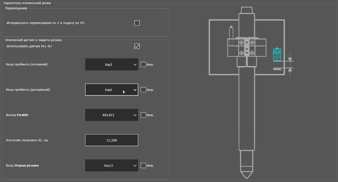Untick the Использовать датчик PLL-R2 checkbox
Image resolution: width=338 pixels, height=182 pixels.
[137, 46]
